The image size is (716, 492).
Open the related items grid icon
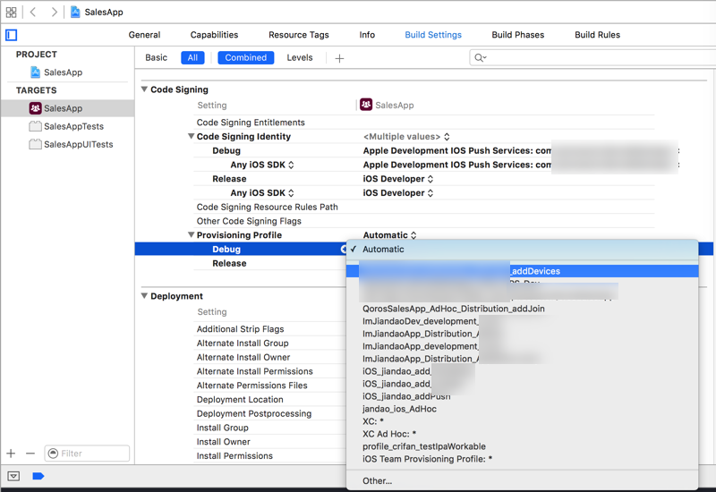(11, 13)
